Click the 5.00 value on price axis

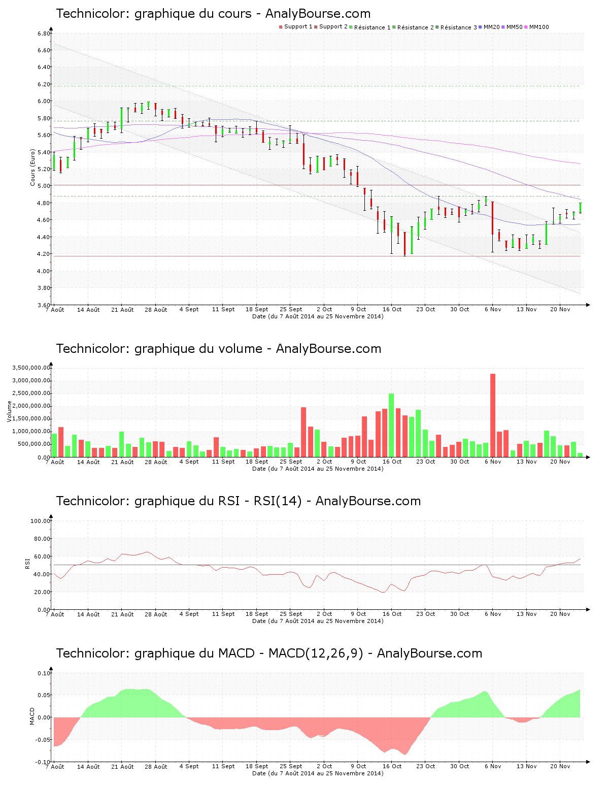44,186
